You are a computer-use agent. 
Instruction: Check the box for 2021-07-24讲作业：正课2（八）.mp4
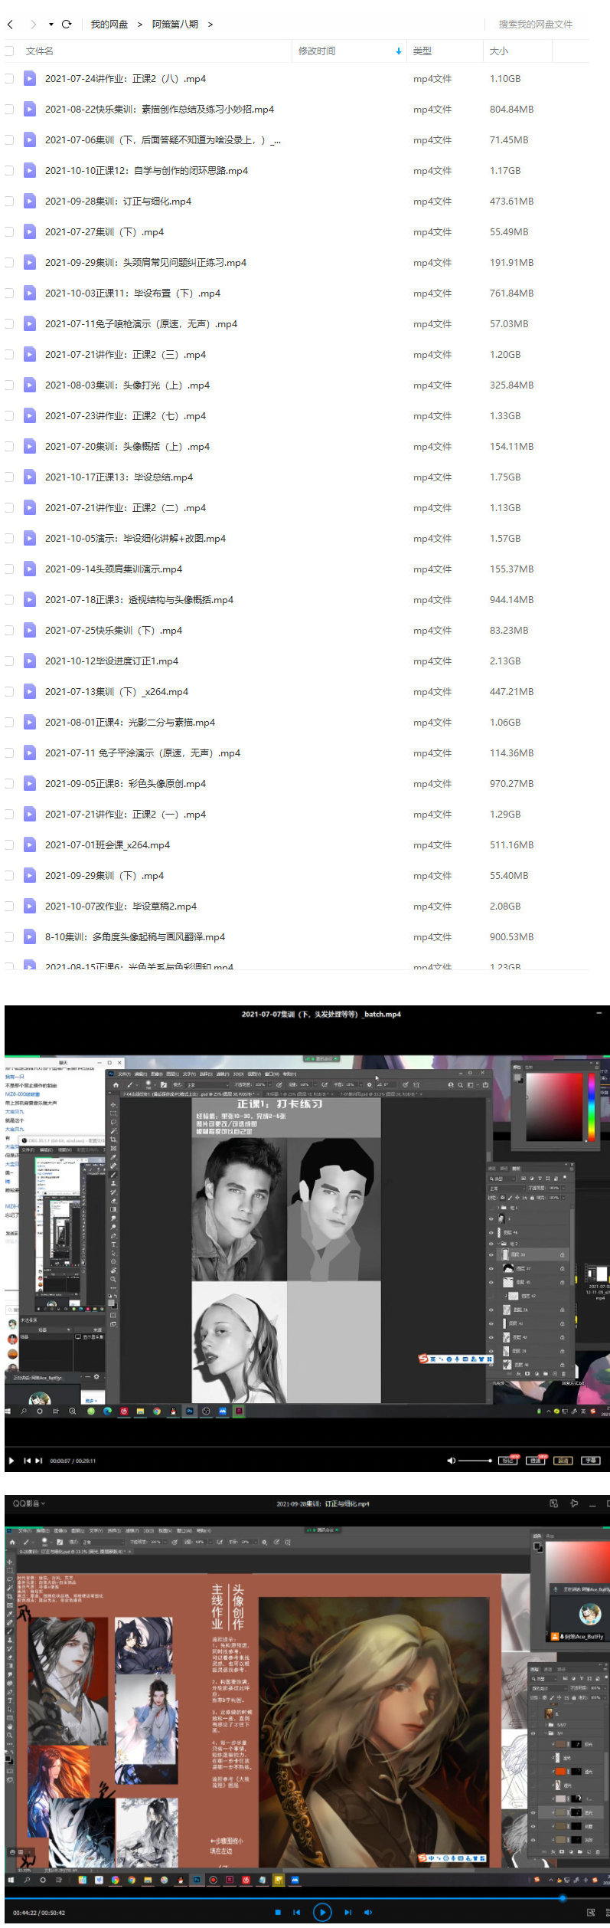[9, 78]
